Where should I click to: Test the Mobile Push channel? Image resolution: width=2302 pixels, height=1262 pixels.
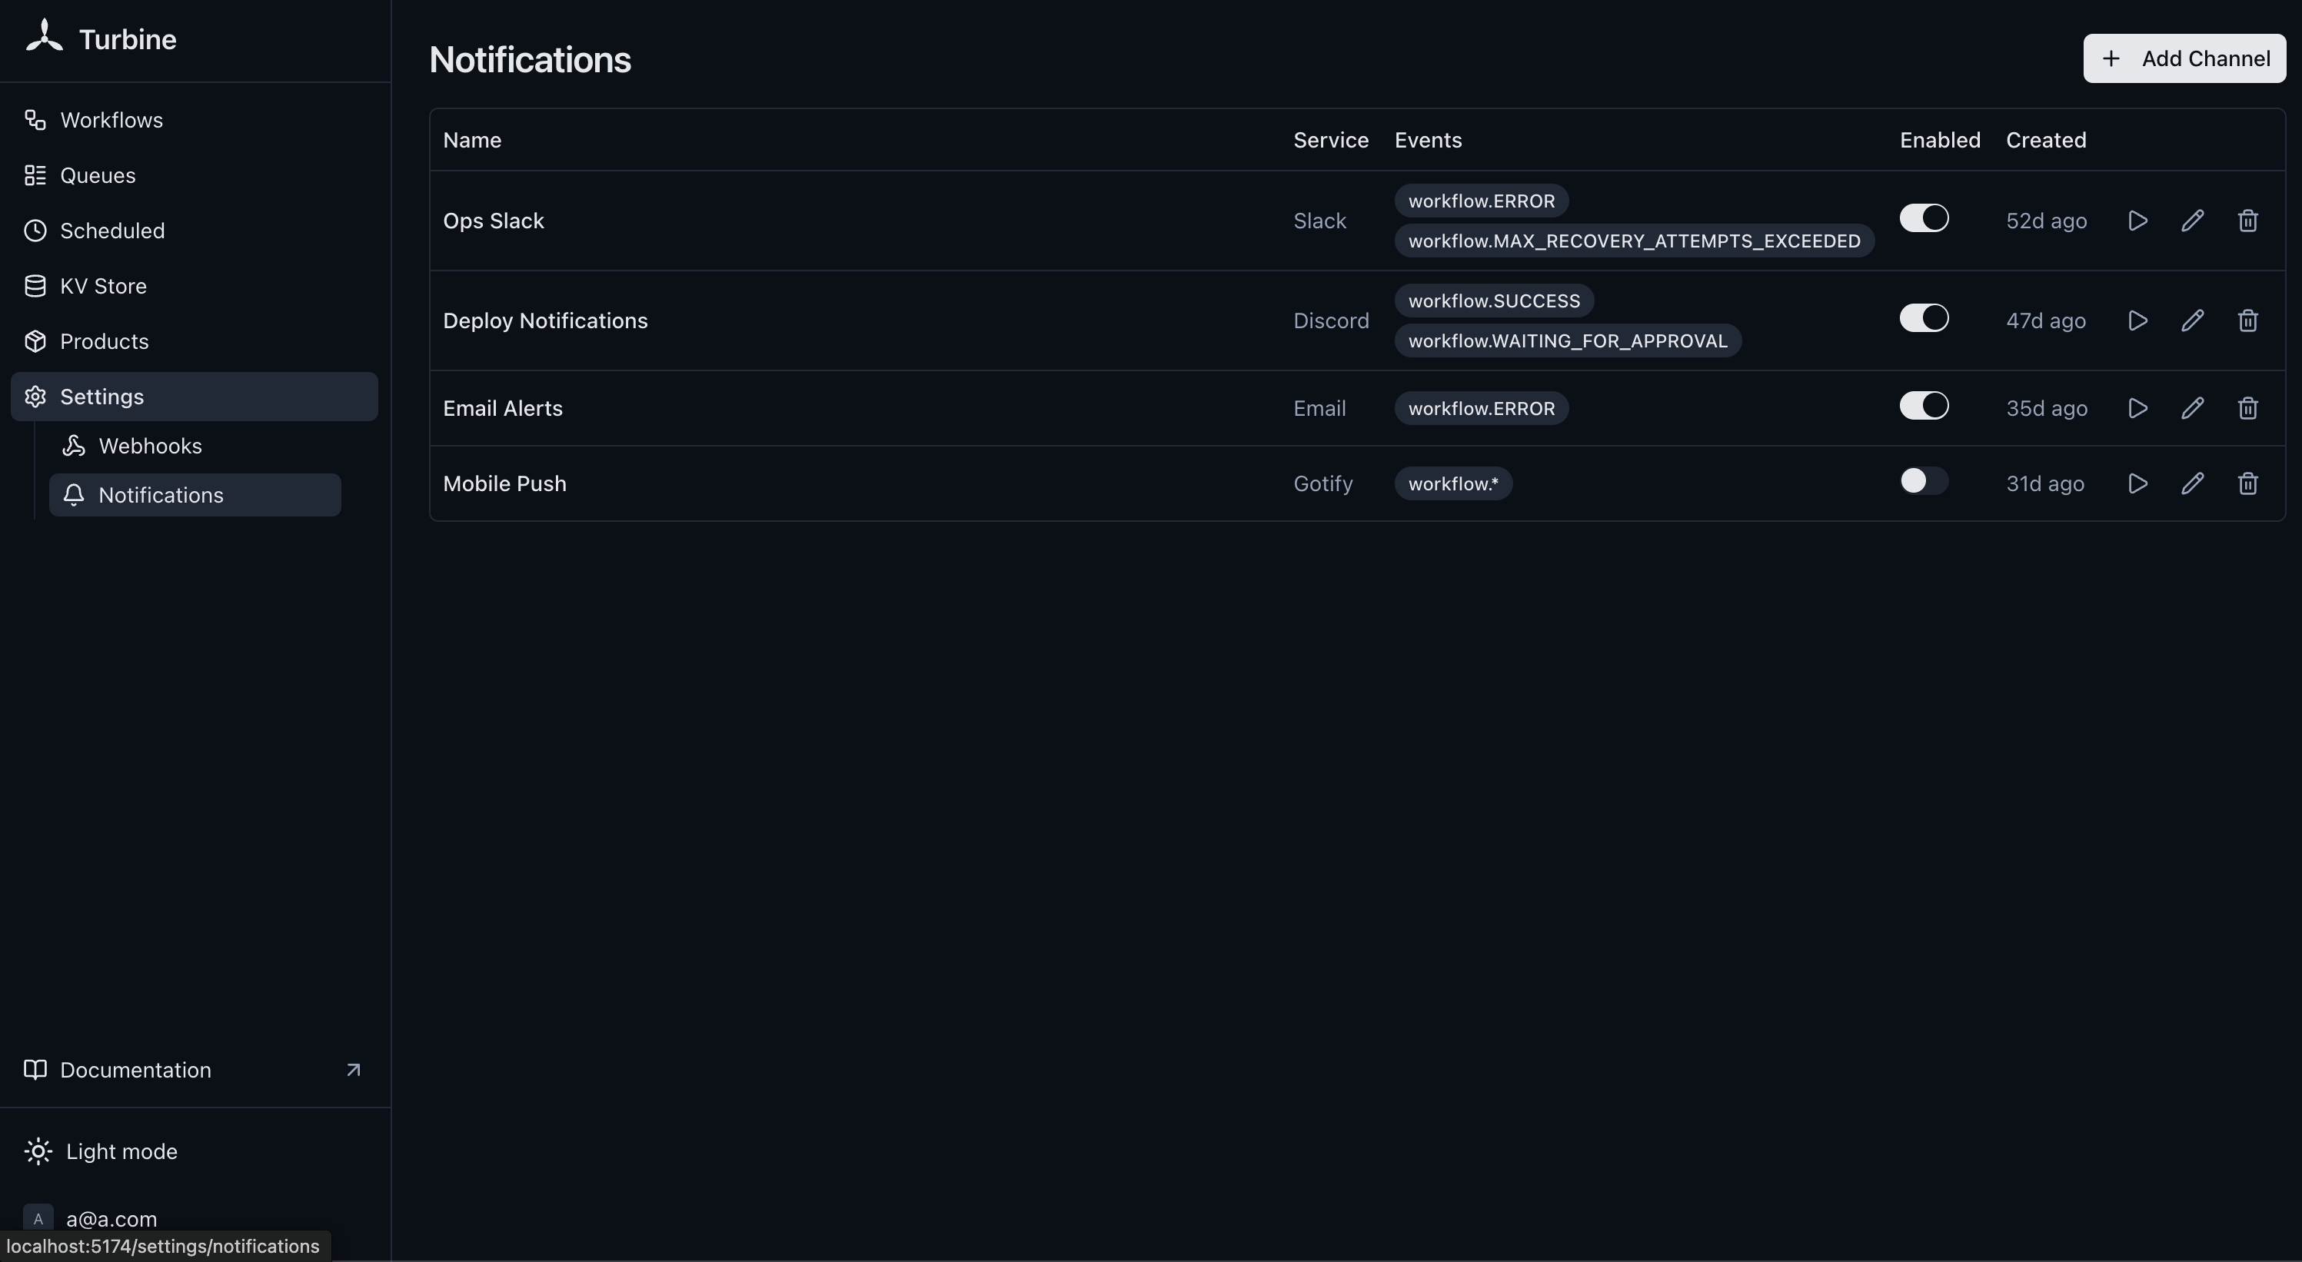click(2137, 483)
